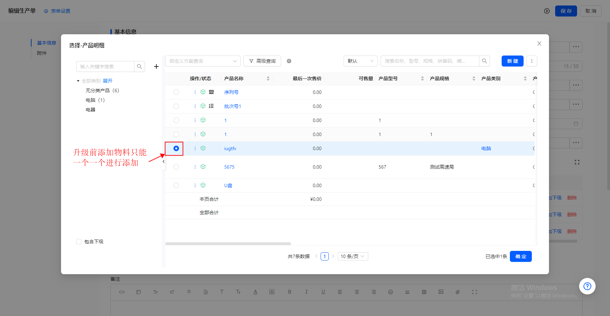
Task: Click the plus icon to add a category
Action: click(156, 66)
